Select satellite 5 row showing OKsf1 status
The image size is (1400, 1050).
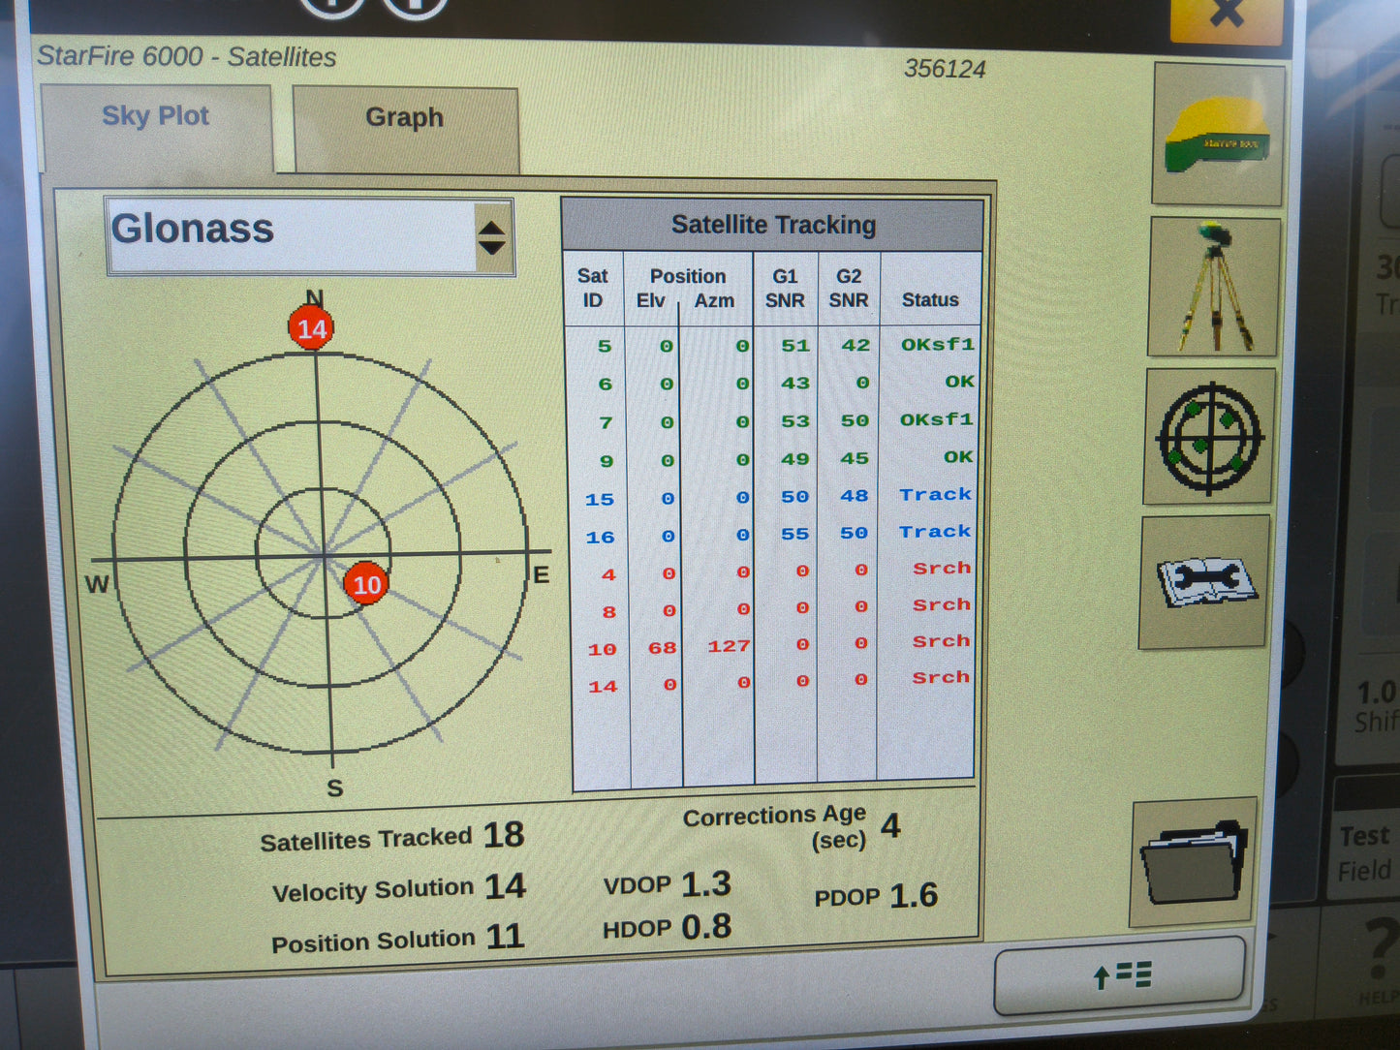coord(775,346)
